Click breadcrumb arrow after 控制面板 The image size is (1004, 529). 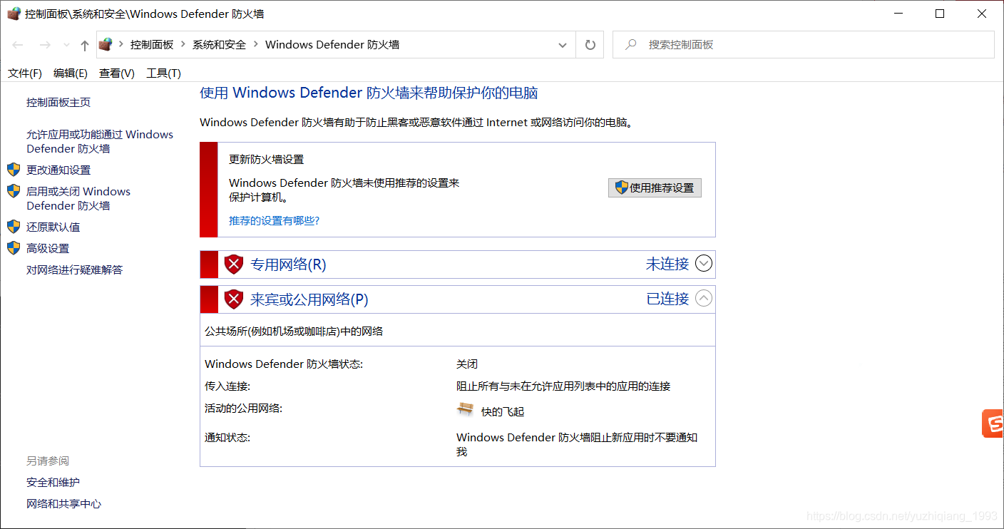[183, 45]
